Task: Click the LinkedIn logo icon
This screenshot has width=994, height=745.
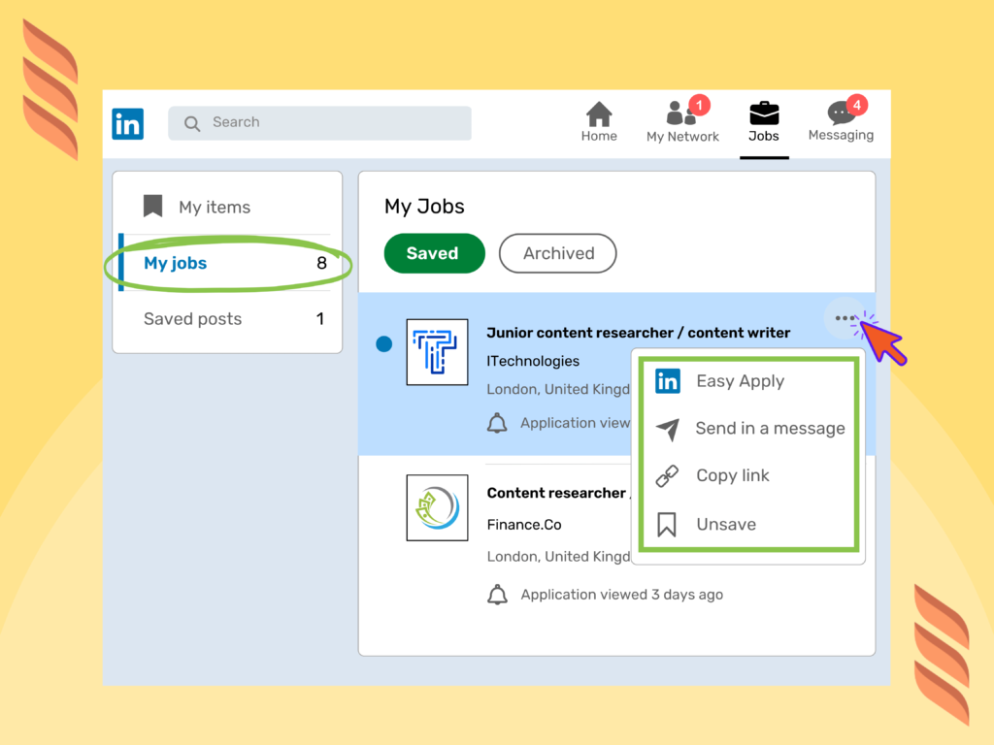Action: point(127,123)
